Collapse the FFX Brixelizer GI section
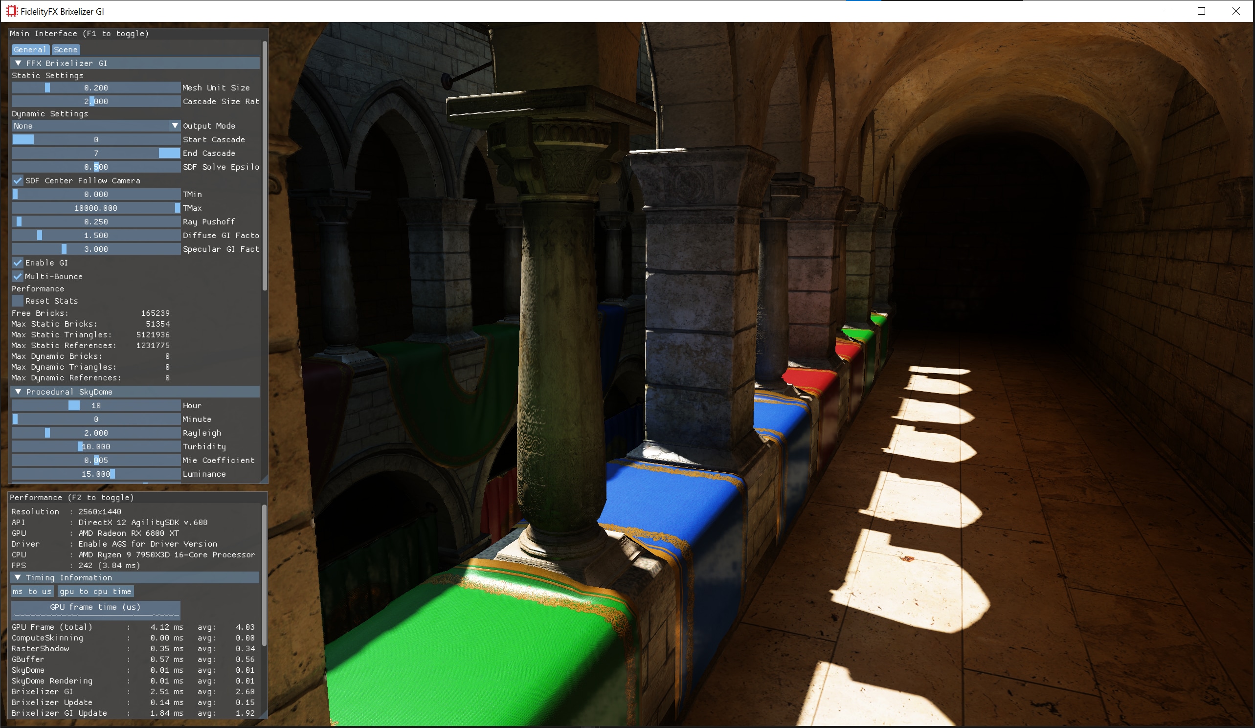 tap(19, 63)
